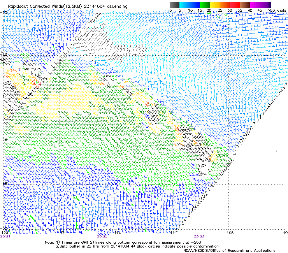This screenshot has width=288, height=253.
Task: Click the '20141004 ascending' date in title
Action: pos(105,7)
